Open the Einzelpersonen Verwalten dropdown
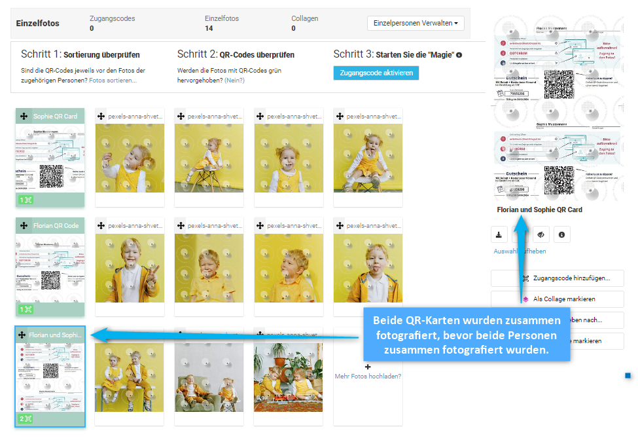The image size is (638, 442). [x=416, y=23]
